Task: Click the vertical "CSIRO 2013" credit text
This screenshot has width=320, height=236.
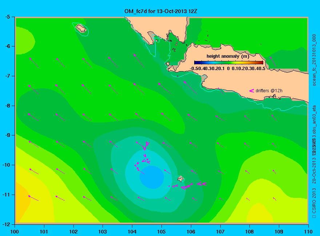Action: 314,200
